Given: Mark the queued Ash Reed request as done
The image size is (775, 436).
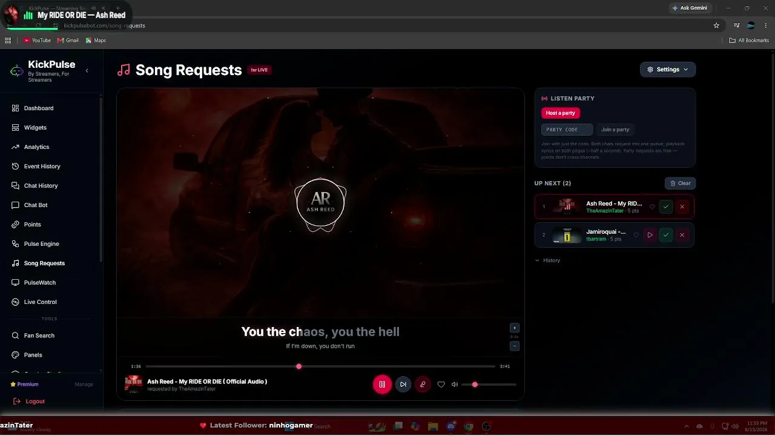Looking at the screenshot, I should [x=666, y=207].
